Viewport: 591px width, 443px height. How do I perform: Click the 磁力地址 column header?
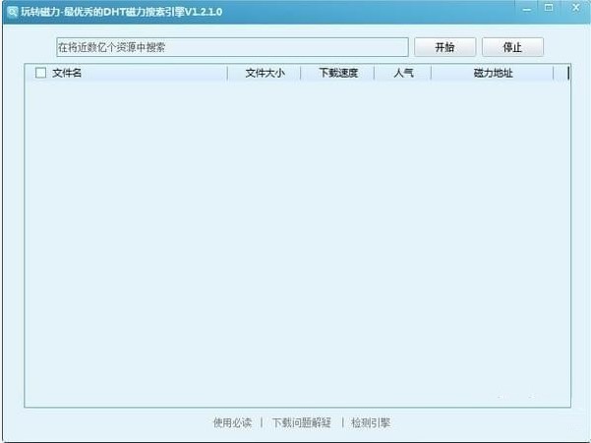[x=493, y=73]
